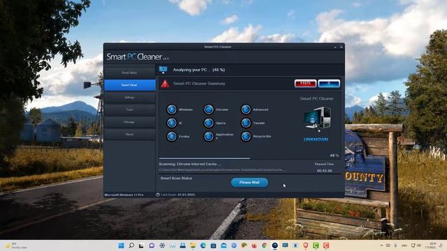
Task: Click the active Smart PC Cleaner taskbar icon
Action: [x=274, y=245]
